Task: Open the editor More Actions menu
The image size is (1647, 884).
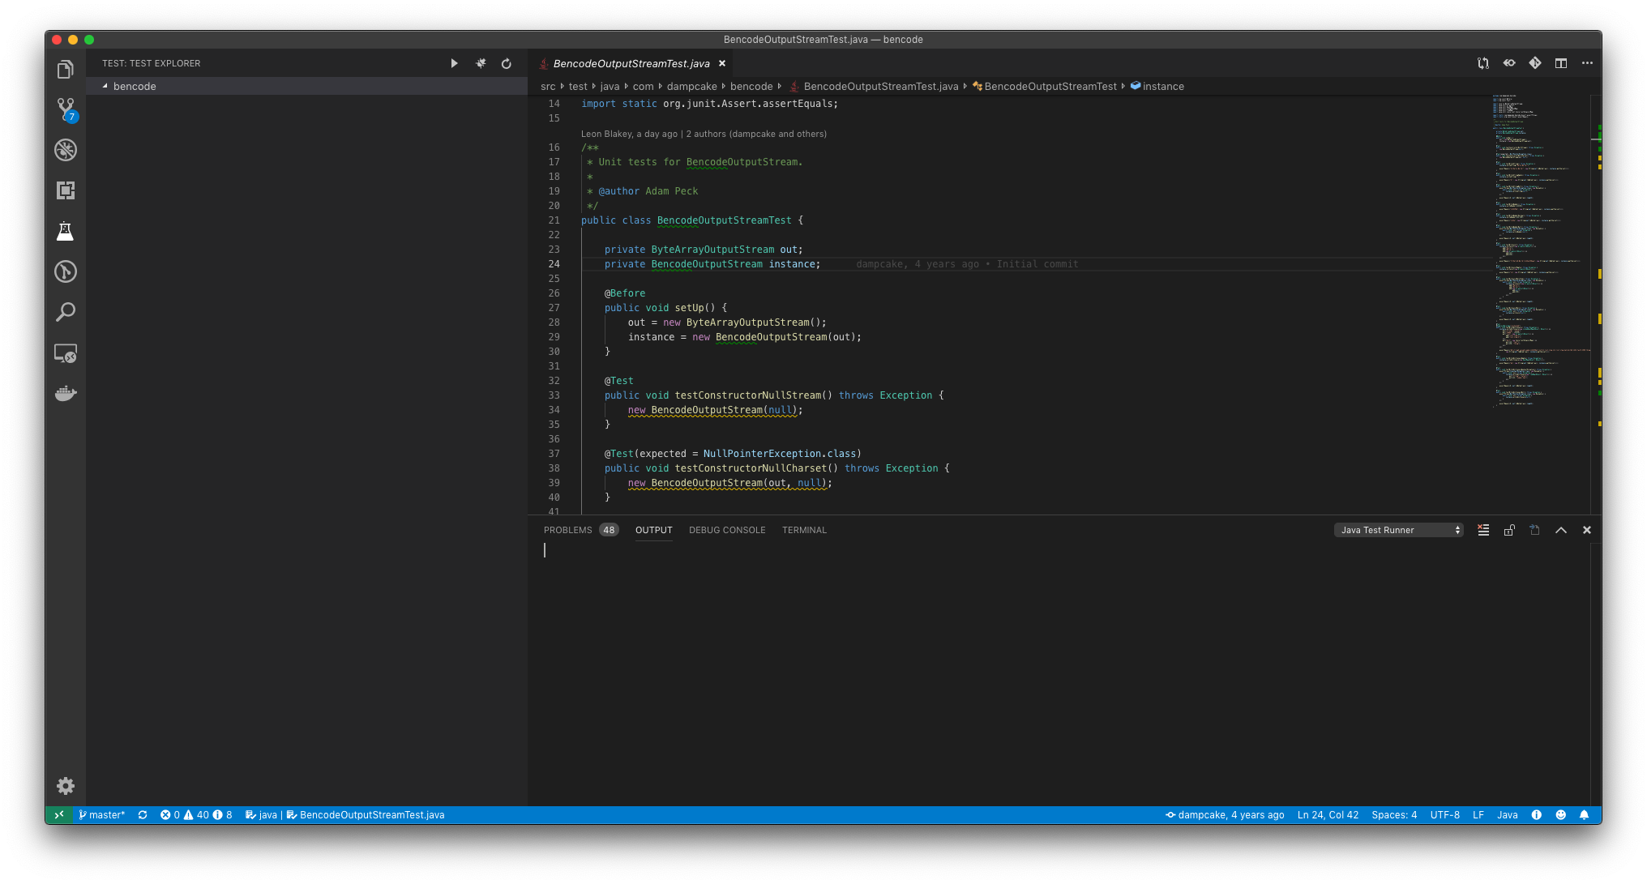Action: [1587, 63]
